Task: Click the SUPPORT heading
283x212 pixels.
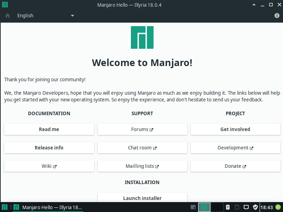Action: click(x=142, y=113)
